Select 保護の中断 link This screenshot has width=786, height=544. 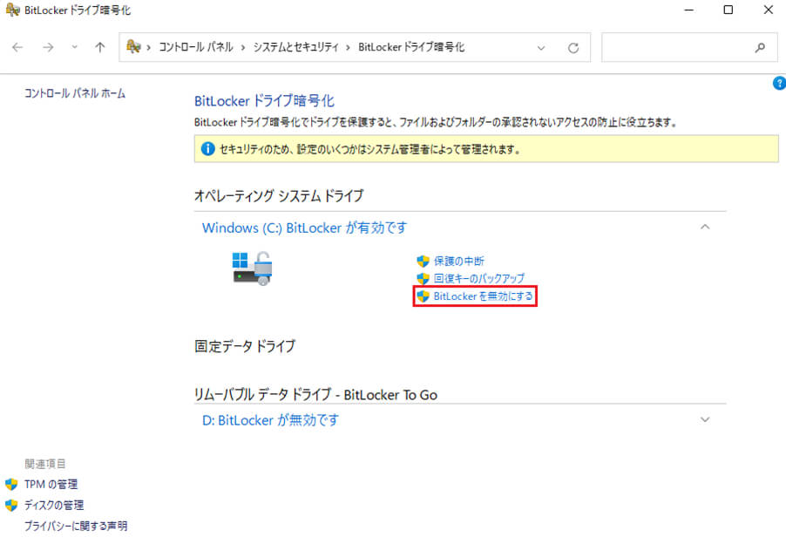(458, 261)
